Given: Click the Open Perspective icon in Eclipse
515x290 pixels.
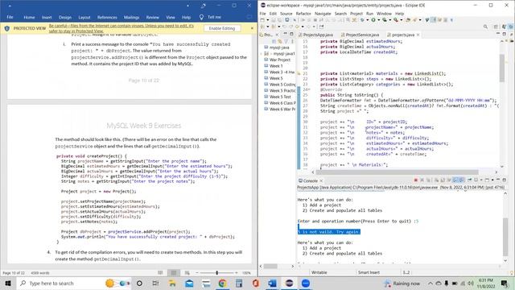Looking at the screenshot, I should 496,27.
